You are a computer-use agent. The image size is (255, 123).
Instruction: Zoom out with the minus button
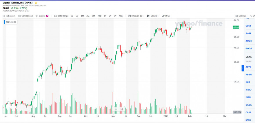[116, 109]
